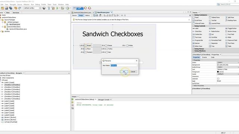Click the Preview Design toolbar icon

pyautogui.click(x=100, y=15)
